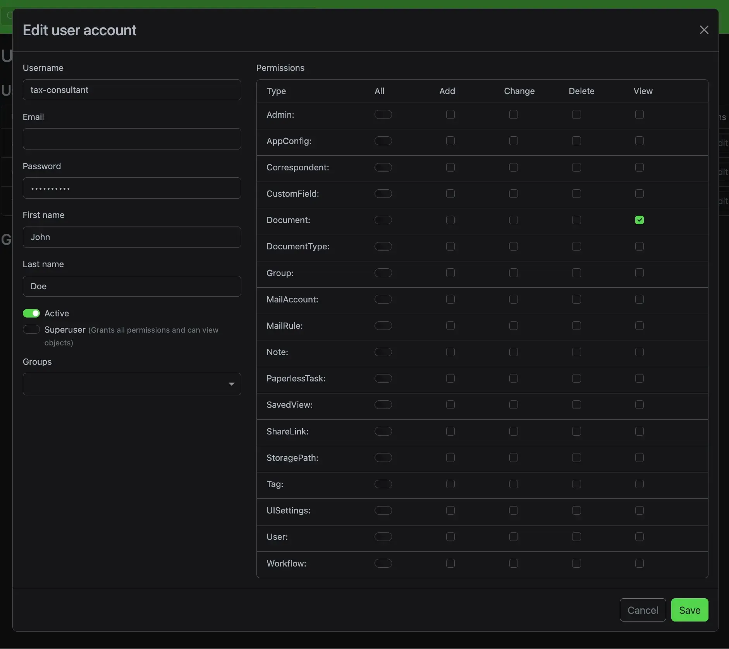Image resolution: width=729 pixels, height=649 pixels.
Task: Check View permission for Admin
Action: click(x=640, y=114)
